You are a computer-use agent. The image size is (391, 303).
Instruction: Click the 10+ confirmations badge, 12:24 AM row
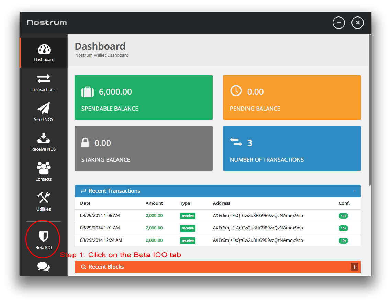343,241
